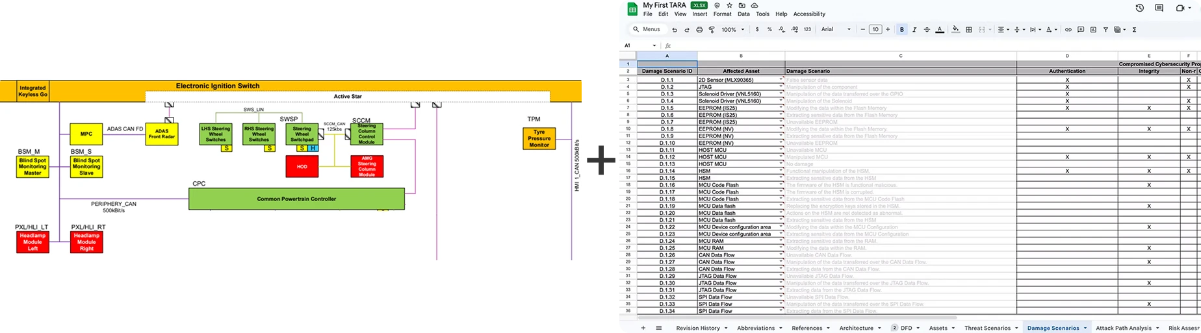The height and width of the screenshot is (333, 1201).
Task: Decrease font size with minus button
Action: tap(862, 29)
